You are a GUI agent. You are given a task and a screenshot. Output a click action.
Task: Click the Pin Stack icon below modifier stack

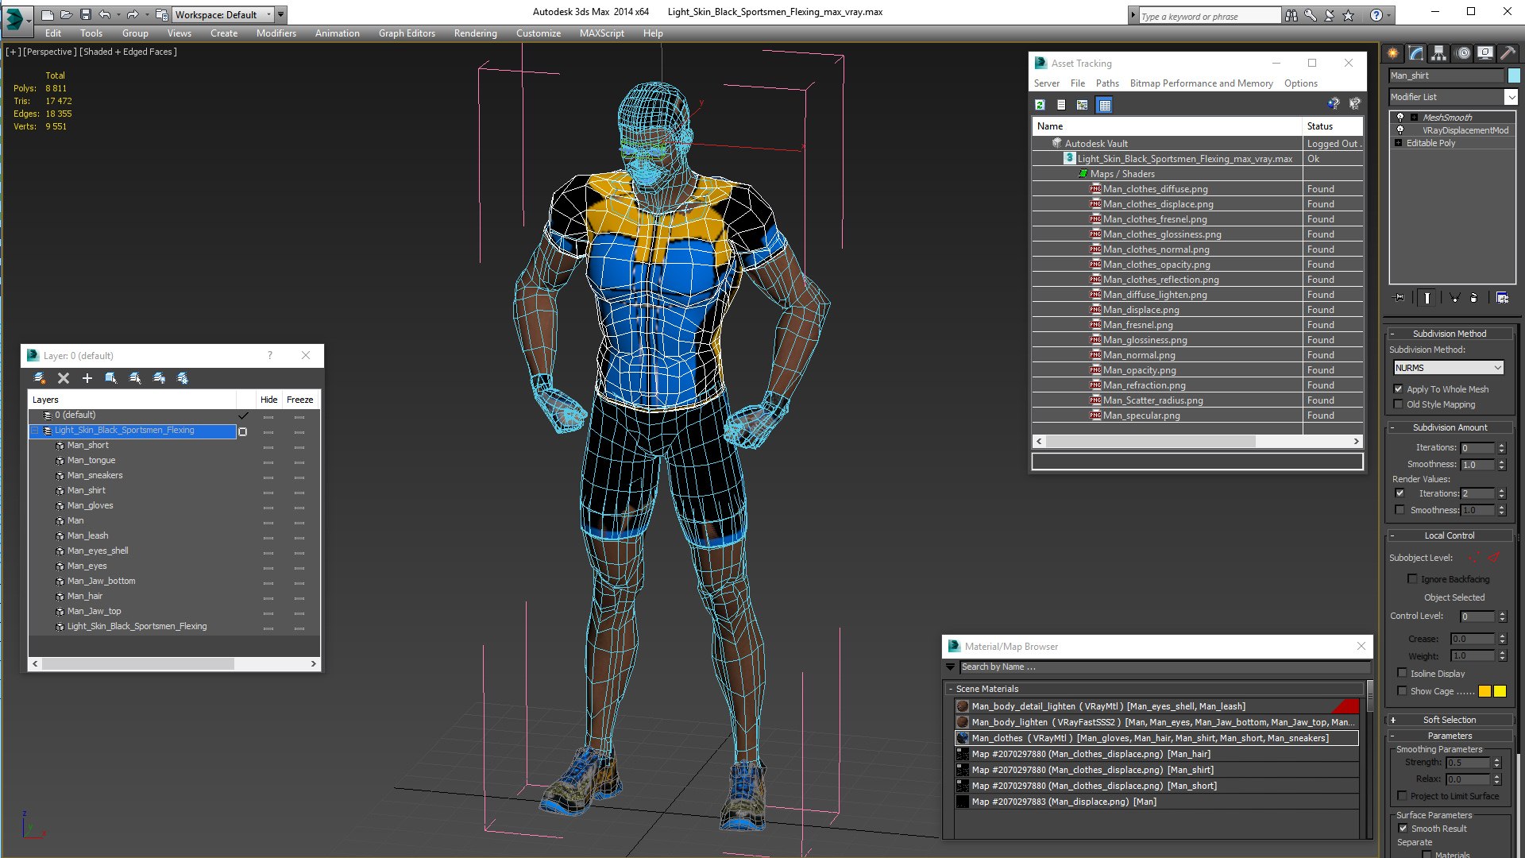click(x=1400, y=298)
